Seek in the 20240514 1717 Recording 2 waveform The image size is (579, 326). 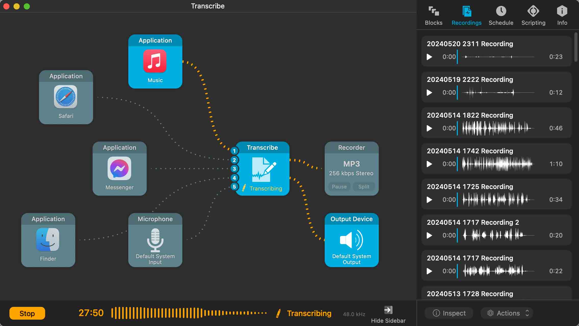coord(498,235)
